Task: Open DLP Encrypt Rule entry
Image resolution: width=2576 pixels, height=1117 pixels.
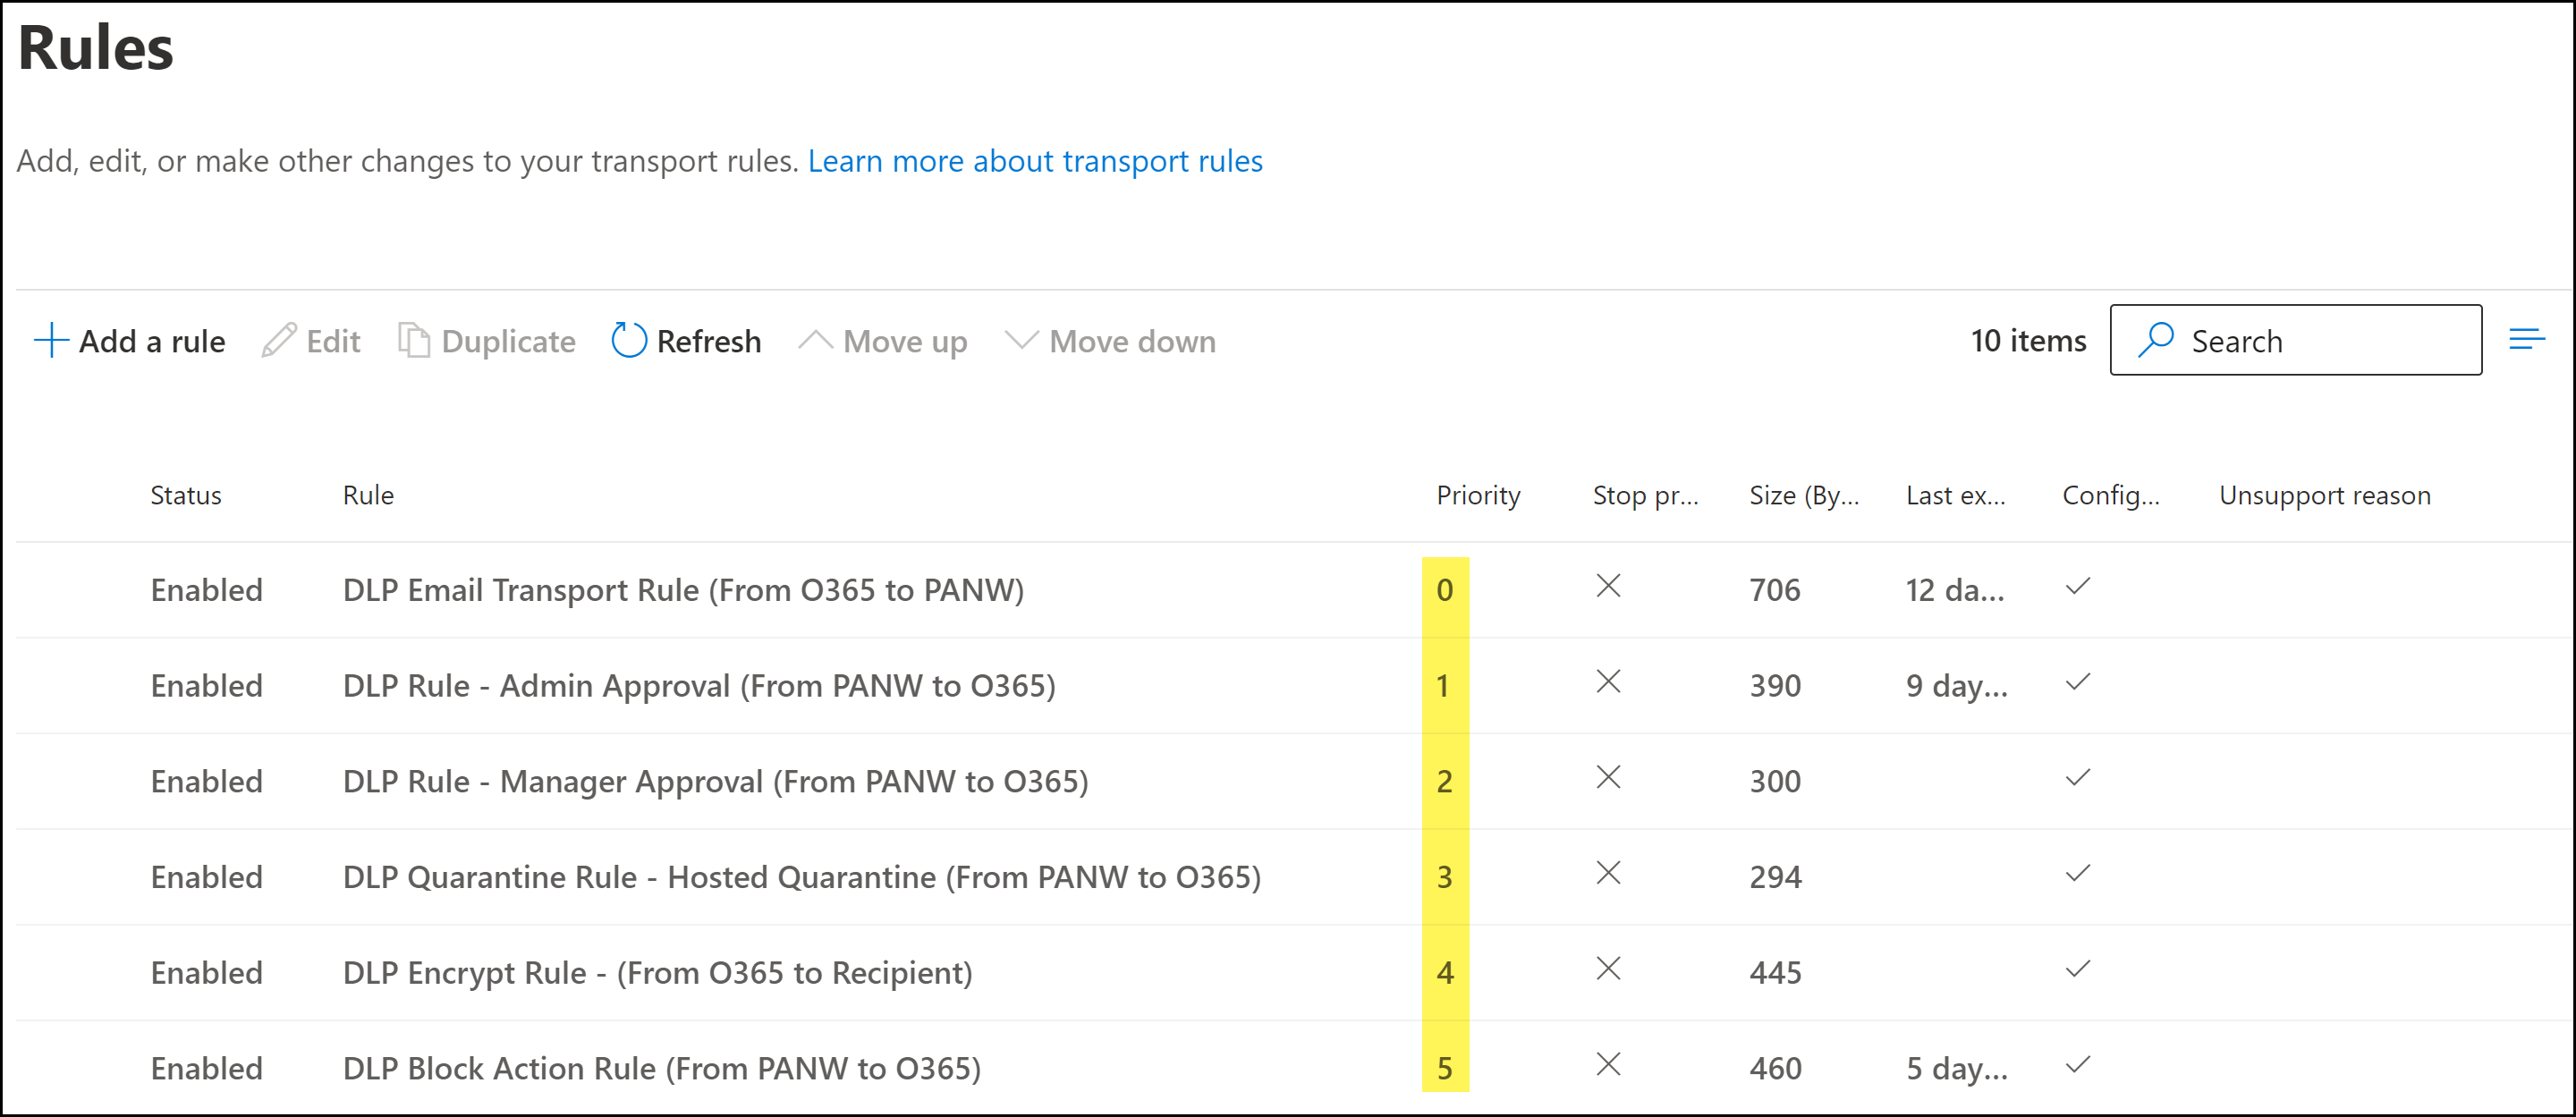Action: [x=657, y=973]
